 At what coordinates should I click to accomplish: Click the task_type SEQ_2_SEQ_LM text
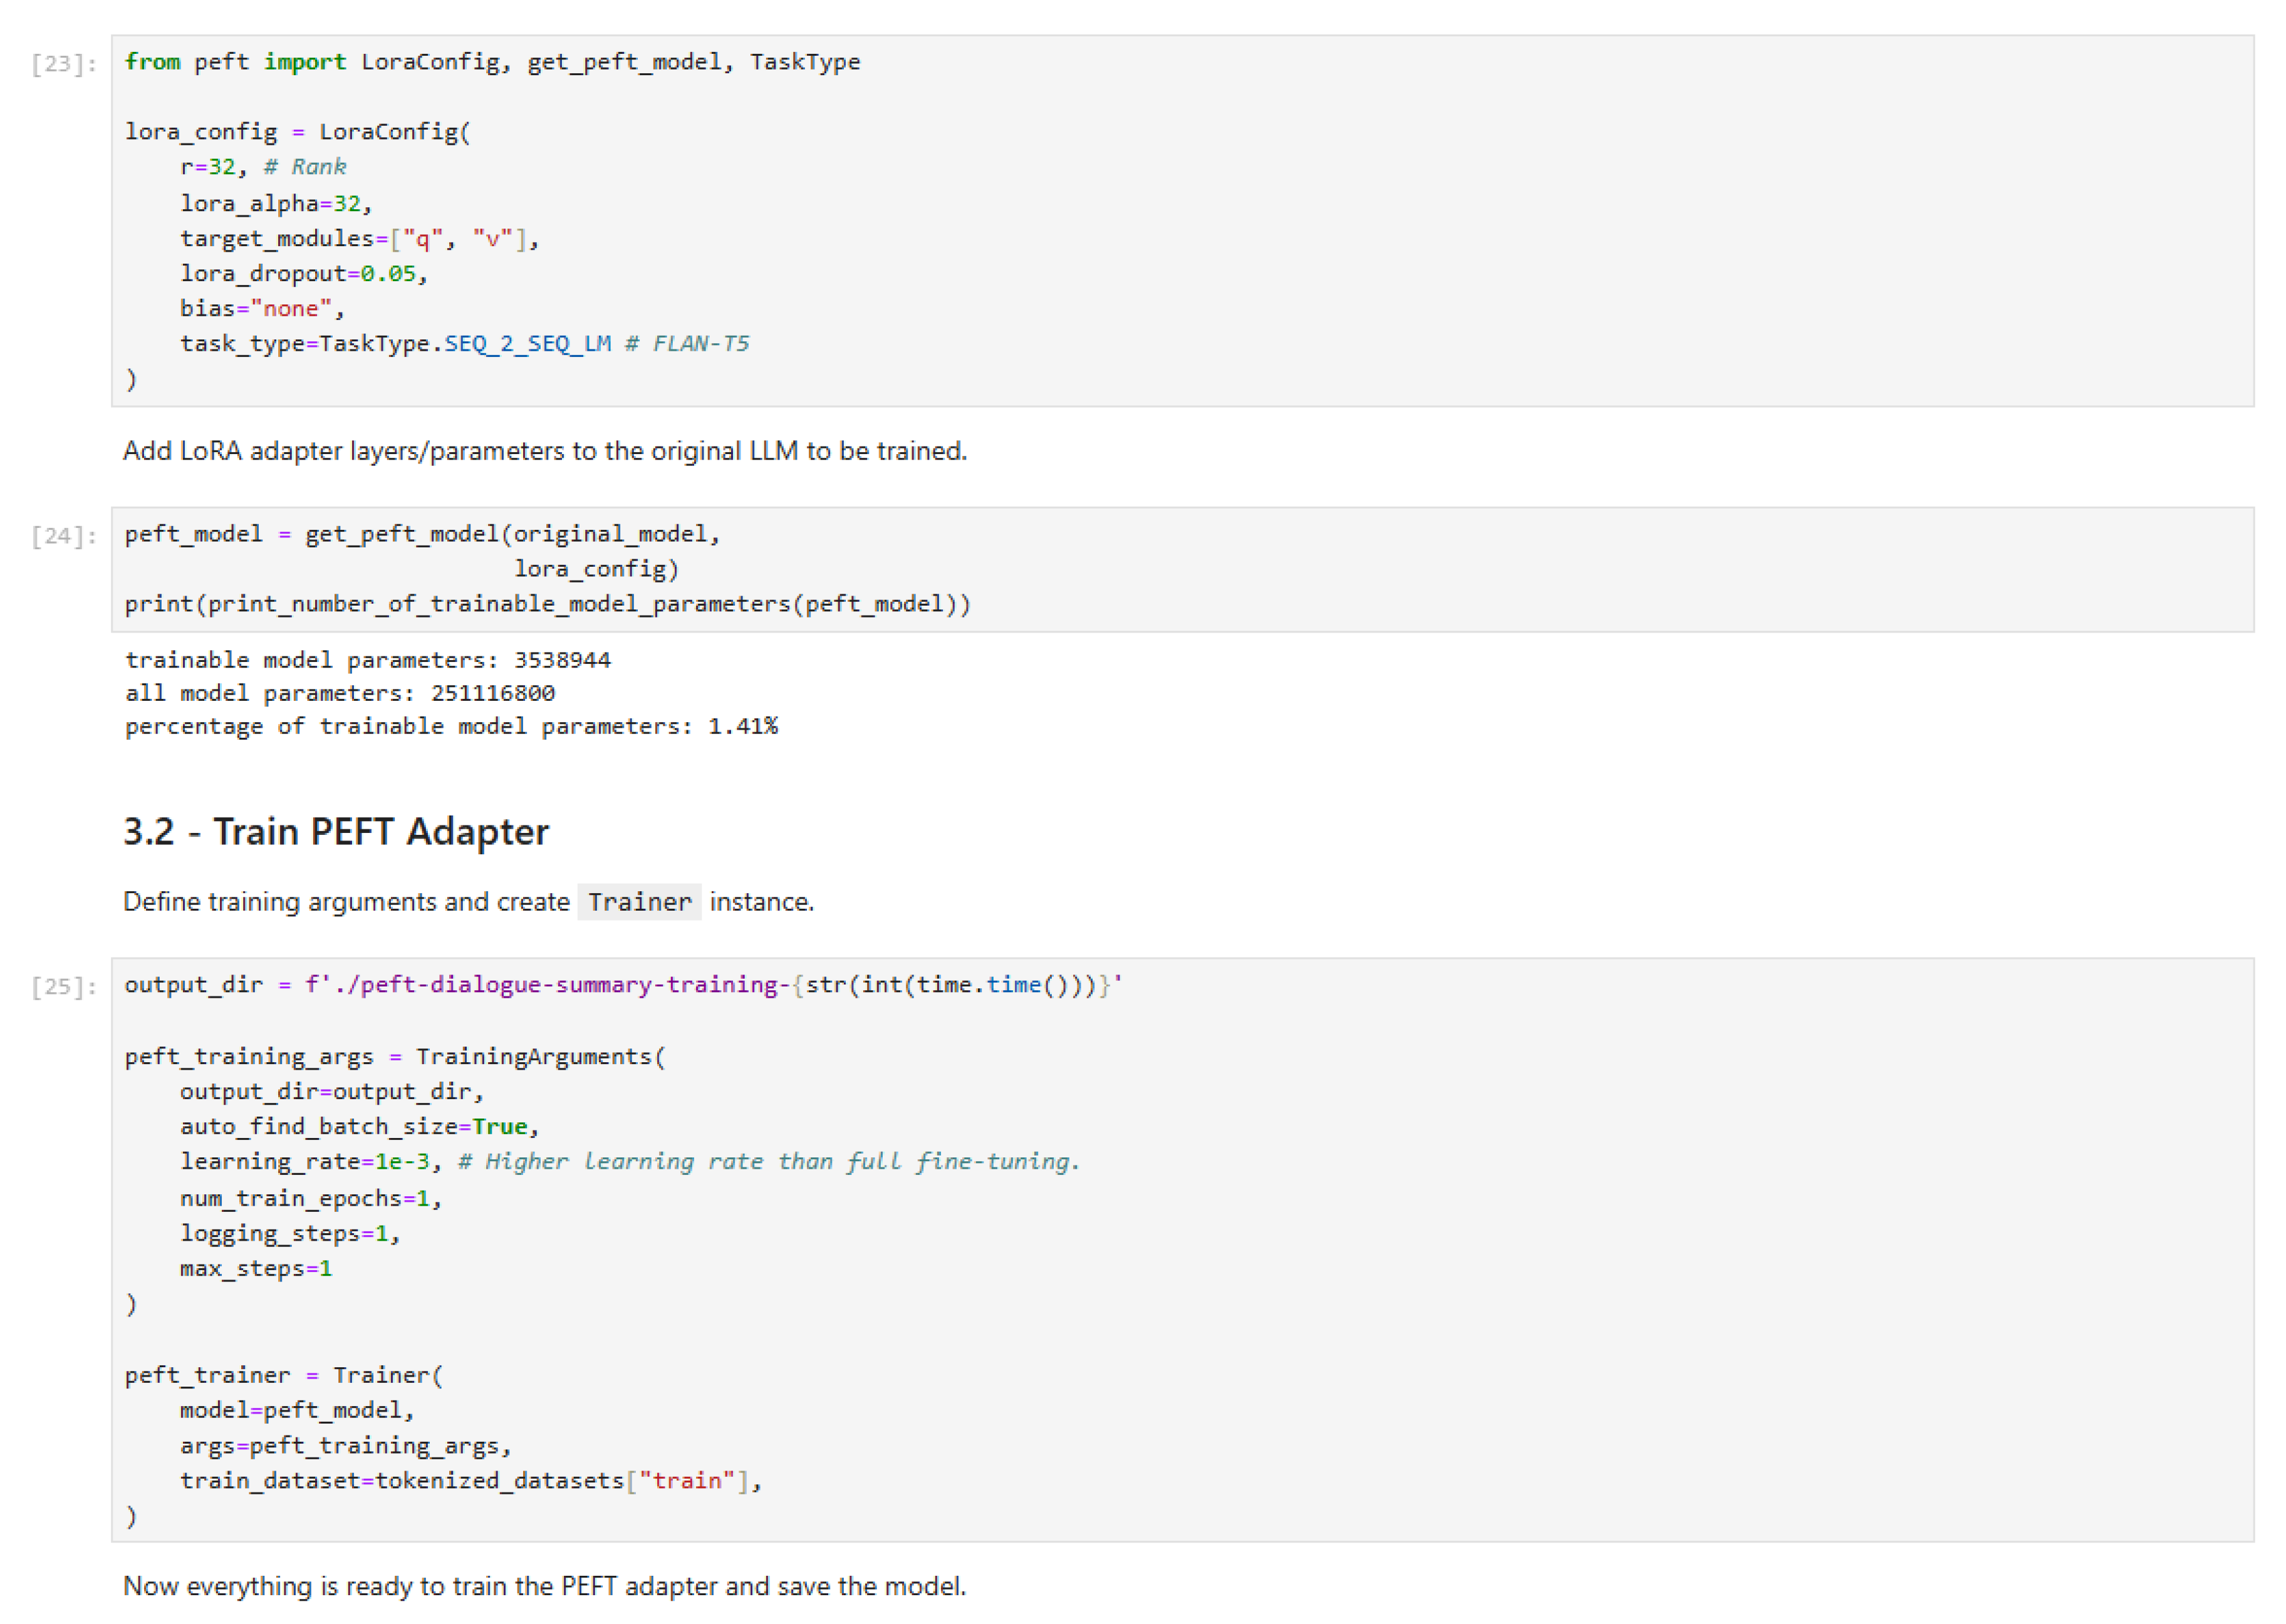click(527, 344)
